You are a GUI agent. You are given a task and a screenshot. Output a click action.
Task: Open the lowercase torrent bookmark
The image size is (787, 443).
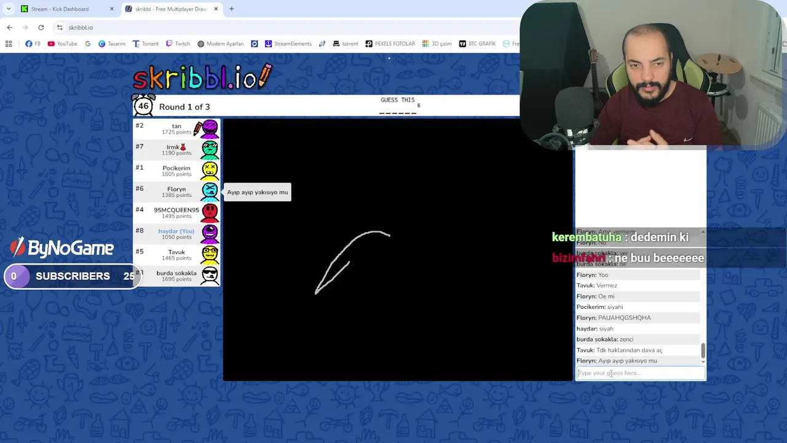click(x=346, y=44)
